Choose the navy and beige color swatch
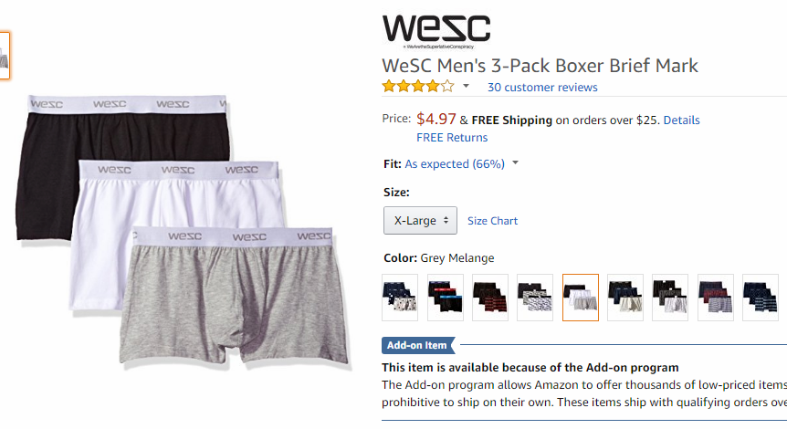787x429 pixels. pos(625,298)
